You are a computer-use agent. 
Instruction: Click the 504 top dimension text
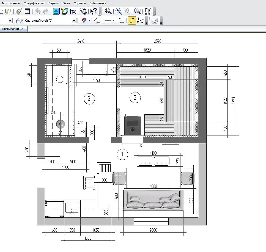point(59,50)
